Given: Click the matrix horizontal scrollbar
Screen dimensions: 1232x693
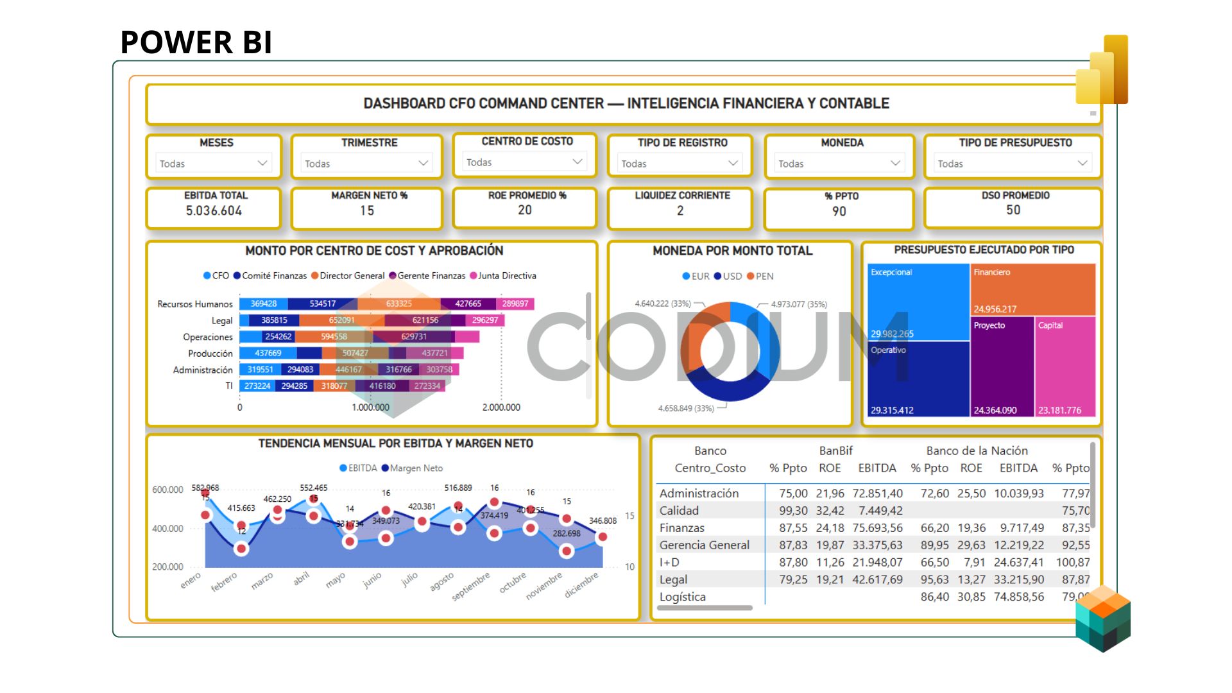Looking at the screenshot, I should pos(705,608).
